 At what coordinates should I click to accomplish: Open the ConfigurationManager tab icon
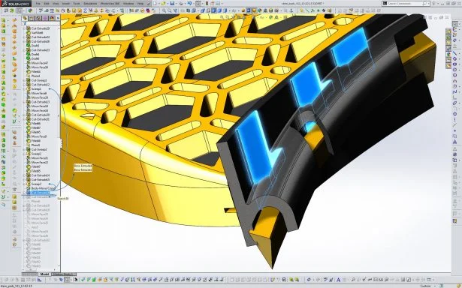click(38, 18)
